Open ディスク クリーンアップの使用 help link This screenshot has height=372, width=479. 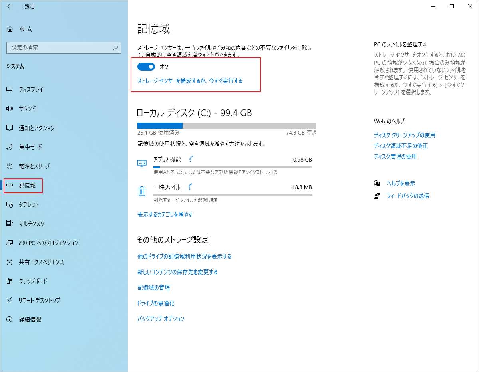(404, 135)
